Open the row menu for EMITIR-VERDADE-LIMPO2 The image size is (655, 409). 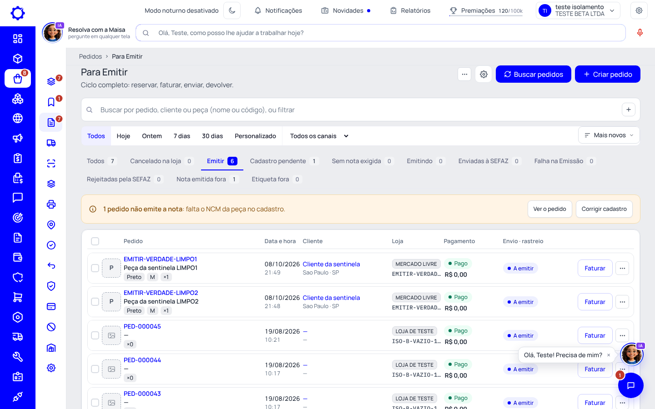coord(622,302)
